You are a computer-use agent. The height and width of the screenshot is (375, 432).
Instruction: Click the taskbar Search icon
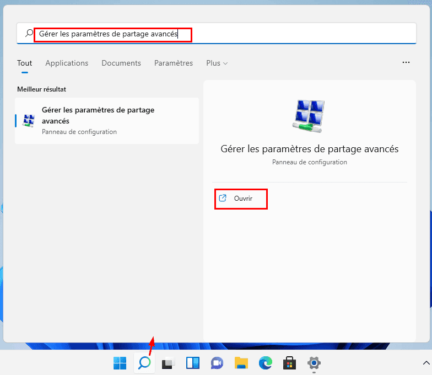(x=144, y=363)
